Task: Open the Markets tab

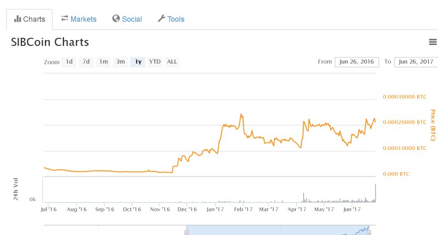Action: 78,19
